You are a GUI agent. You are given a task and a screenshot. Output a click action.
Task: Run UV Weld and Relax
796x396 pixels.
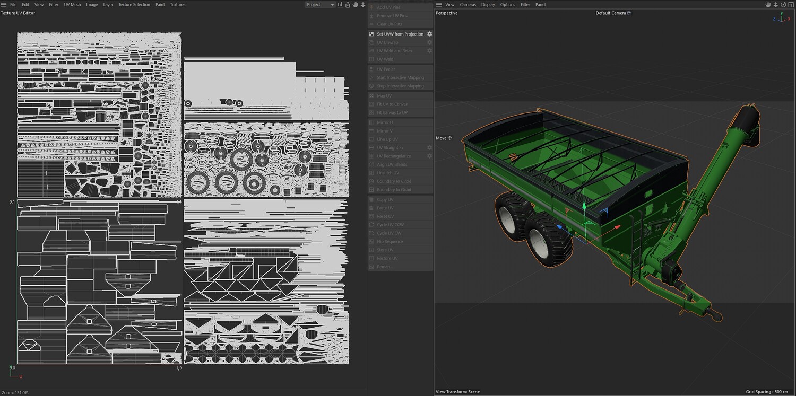pyautogui.click(x=397, y=51)
